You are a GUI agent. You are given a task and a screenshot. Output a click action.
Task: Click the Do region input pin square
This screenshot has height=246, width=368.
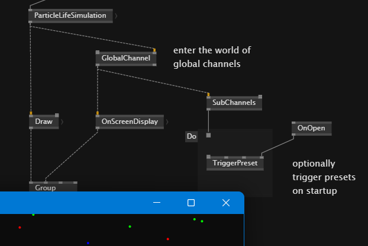coord(208,135)
